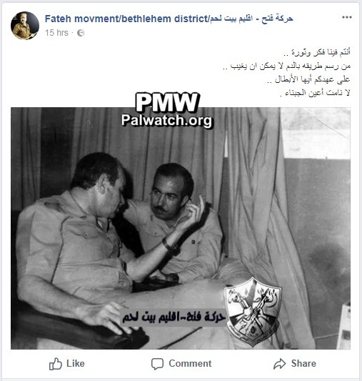Click the Like text label
The width and height of the screenshot is (362, 381).
click(76, 364)
